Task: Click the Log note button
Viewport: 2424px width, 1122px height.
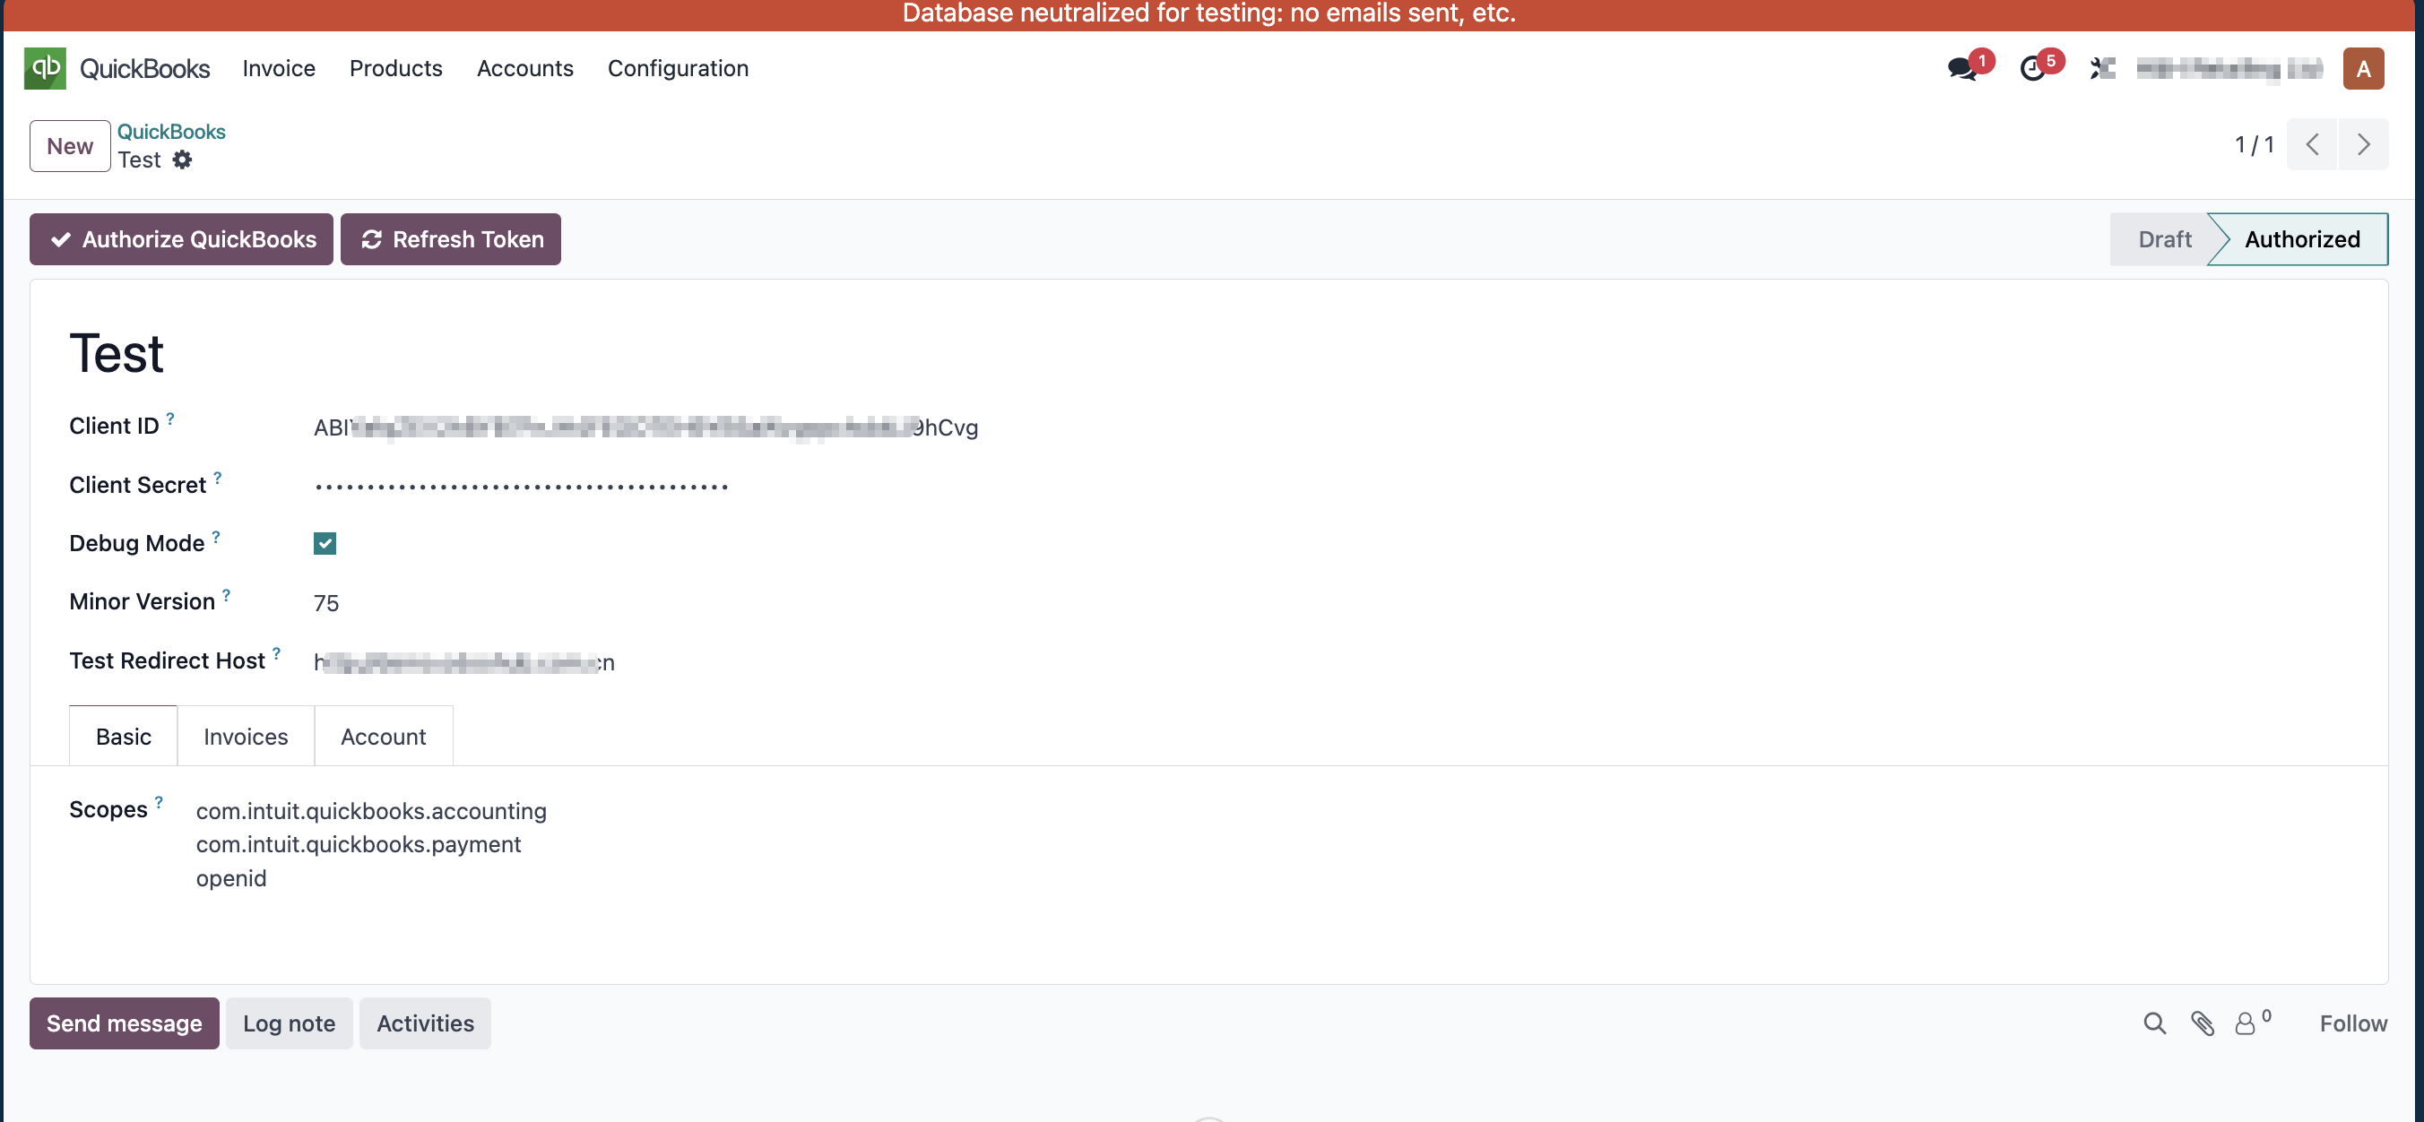Action: (x=289, y=1023)
